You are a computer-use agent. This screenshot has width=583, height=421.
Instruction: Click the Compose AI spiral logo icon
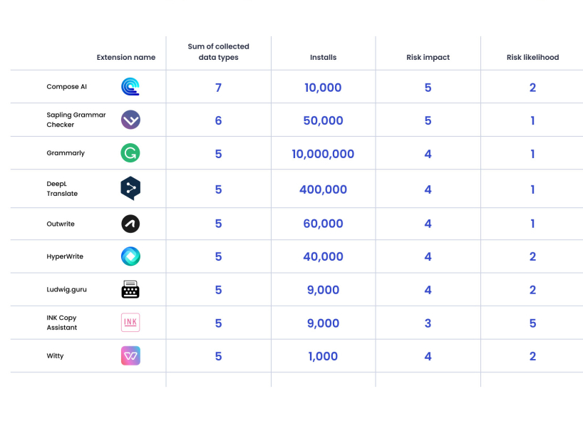[130, 87]
